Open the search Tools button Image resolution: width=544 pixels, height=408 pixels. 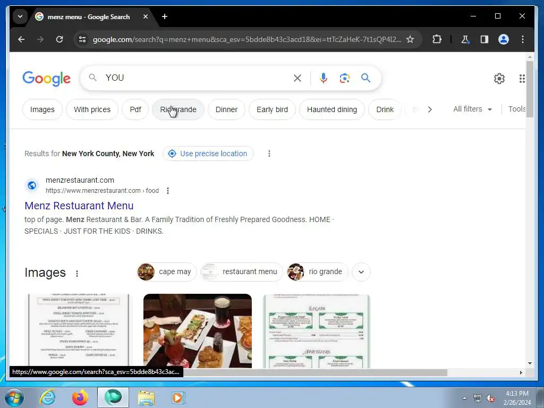516,109
